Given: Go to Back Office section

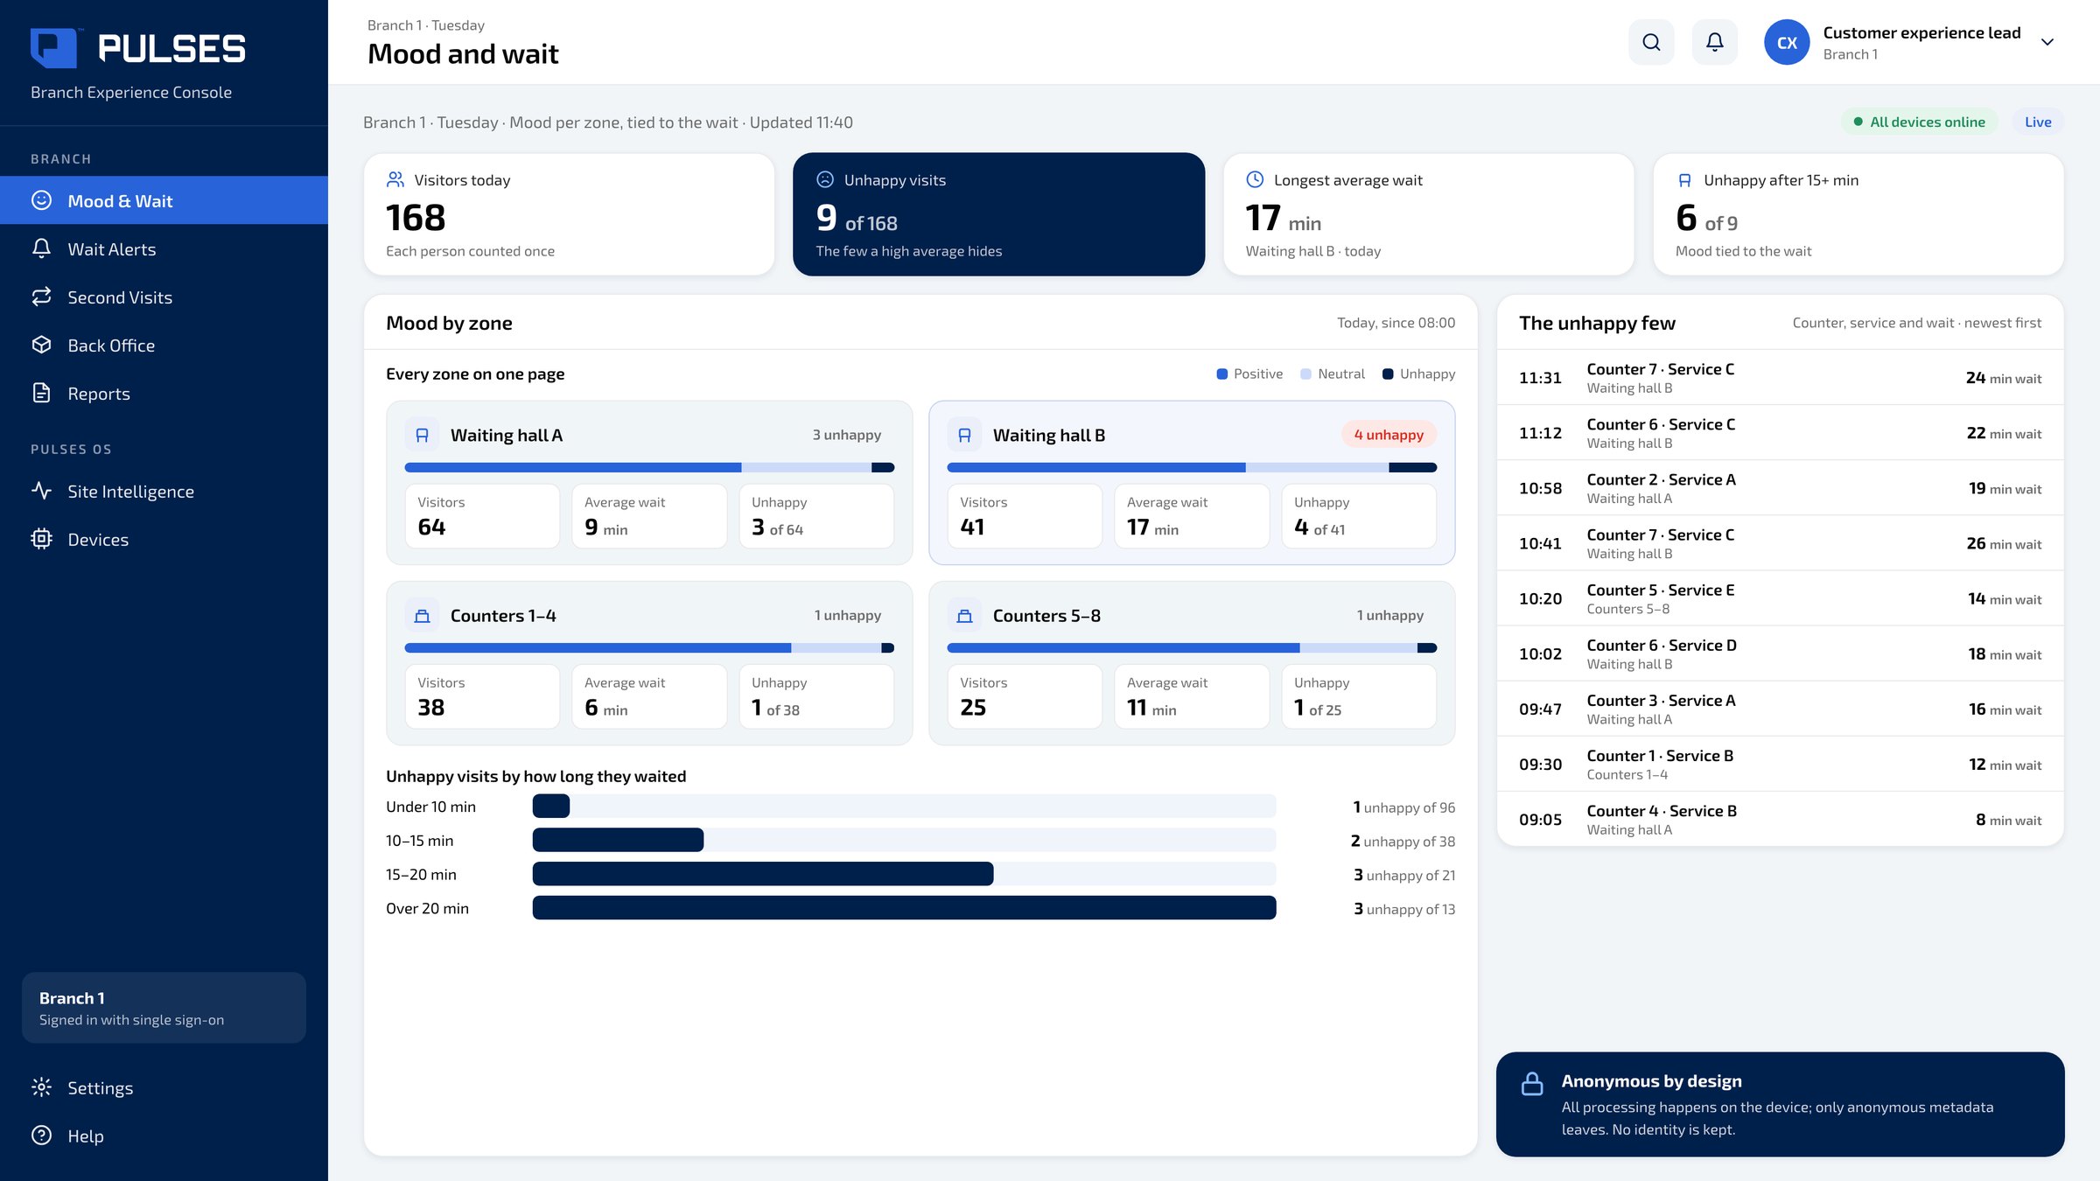Looking at the screenshot, I should [164, 345].
